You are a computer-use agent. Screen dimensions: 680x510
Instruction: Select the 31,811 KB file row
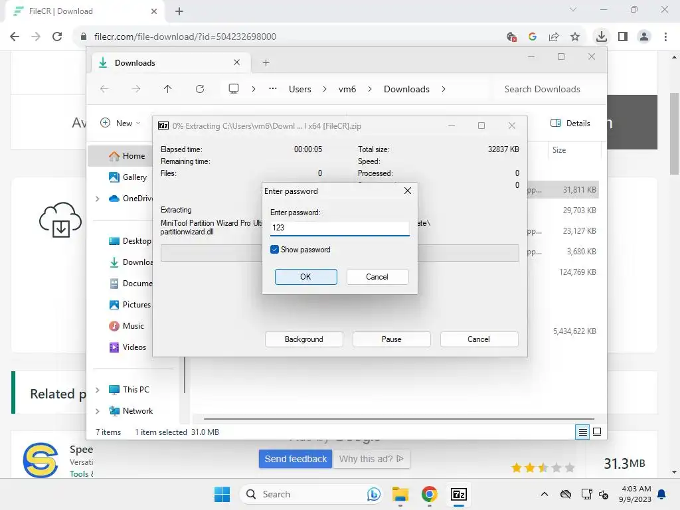tap(563, 190)
